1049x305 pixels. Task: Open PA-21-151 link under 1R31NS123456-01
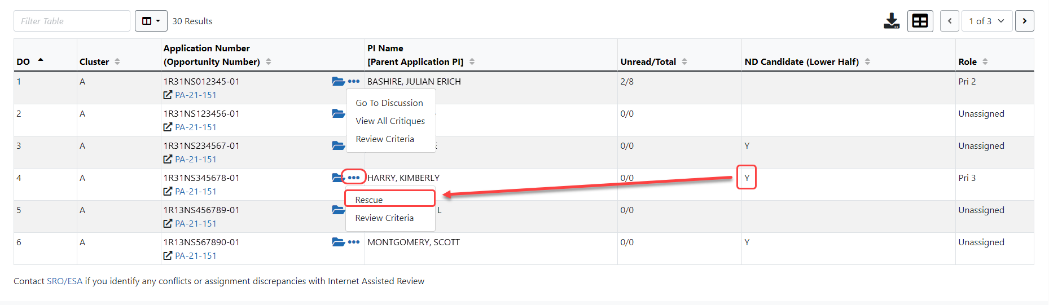196,127
